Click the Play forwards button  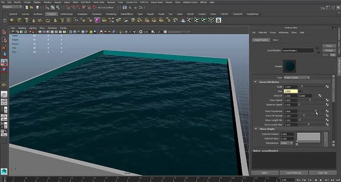[321, 180]
